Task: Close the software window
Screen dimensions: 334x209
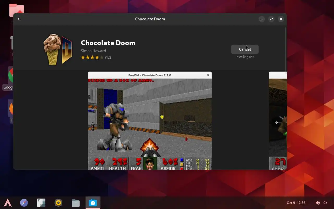Action: [x=281, y=19]
